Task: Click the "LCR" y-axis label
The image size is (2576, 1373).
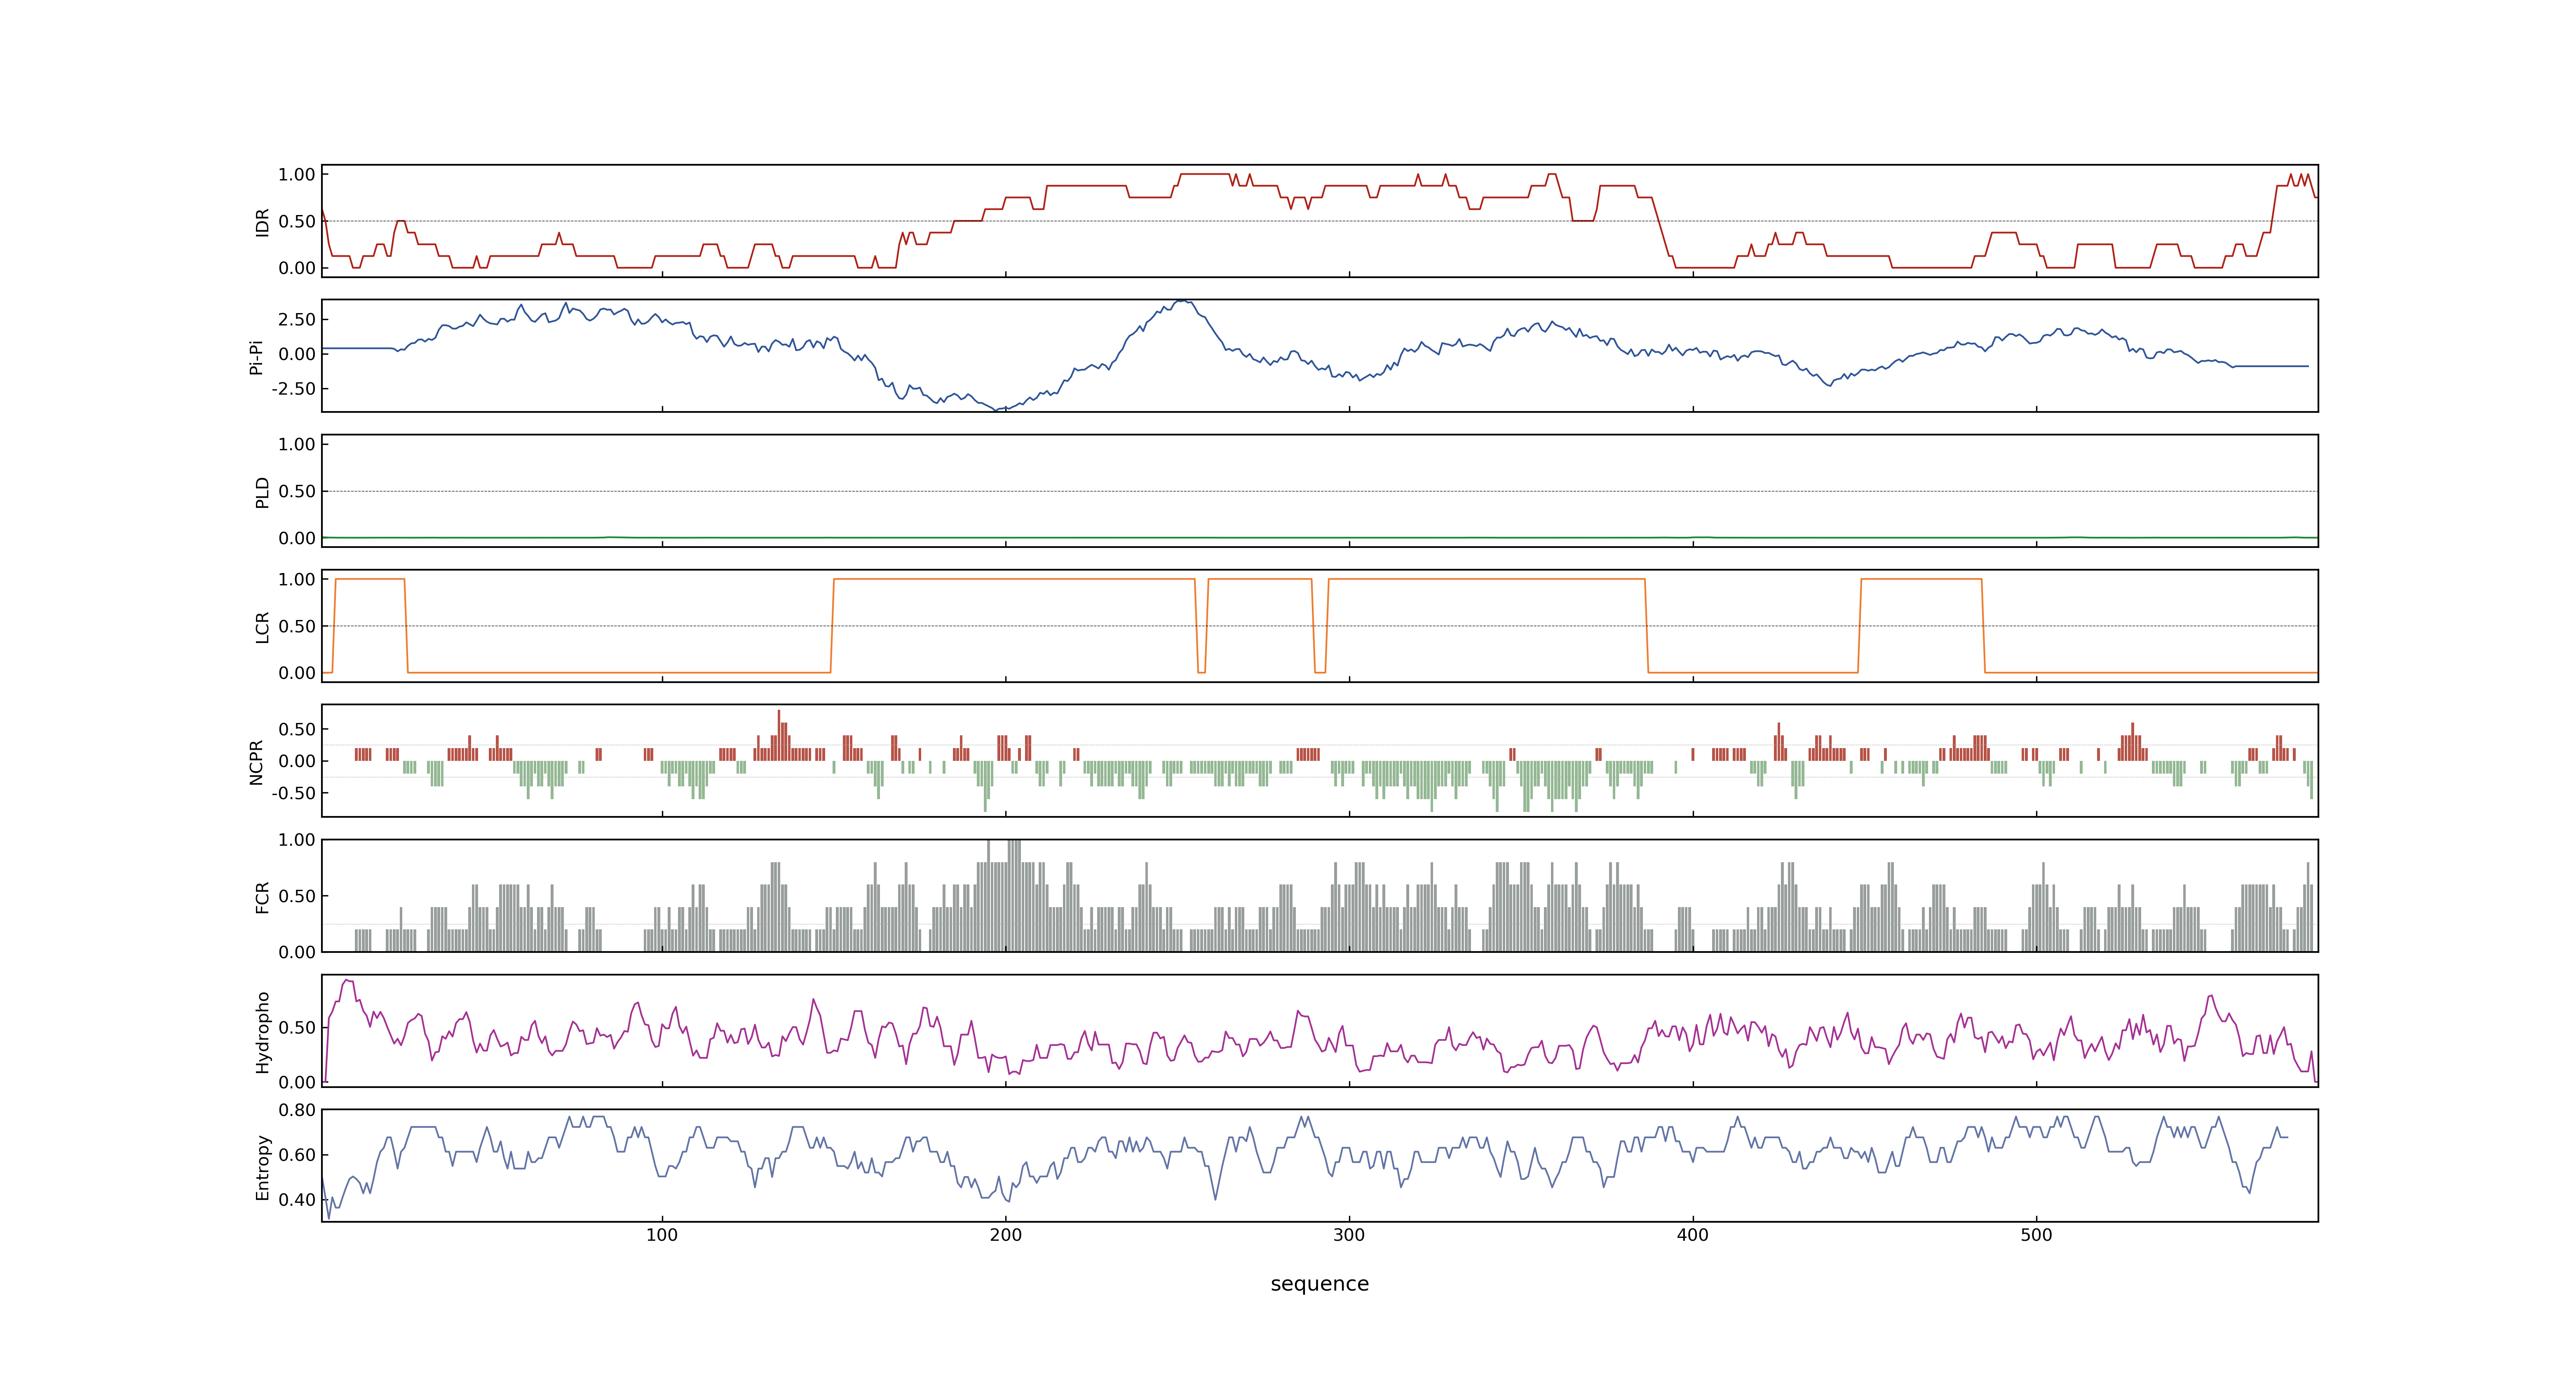Action: (x=262, y=627)
